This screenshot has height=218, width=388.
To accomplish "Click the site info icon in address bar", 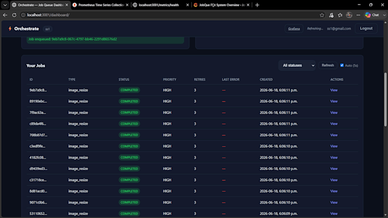I will pos(23,15).
